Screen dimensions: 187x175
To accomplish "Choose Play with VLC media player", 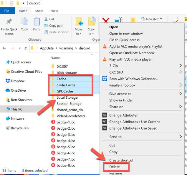I will (130, 59).
